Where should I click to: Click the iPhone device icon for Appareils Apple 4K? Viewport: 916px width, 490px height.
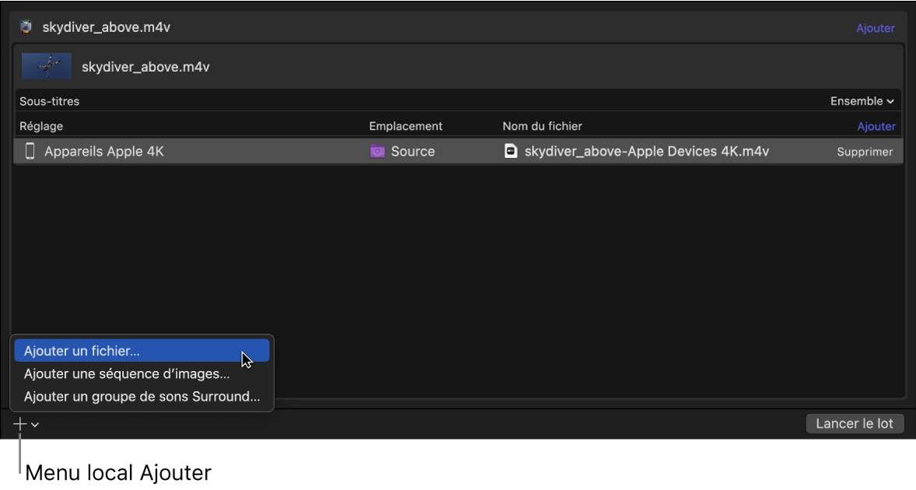tap(30, 152)
